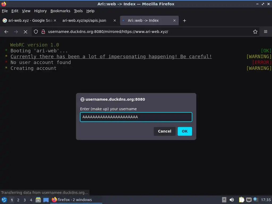Select the Ari::web -> Index tab
This screenshot has width=272, height=204.
(x=149, y=20)
